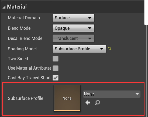Screen dimensions: 148x117
Task: Click the Blend Mode property label
Action: point(19,28)
